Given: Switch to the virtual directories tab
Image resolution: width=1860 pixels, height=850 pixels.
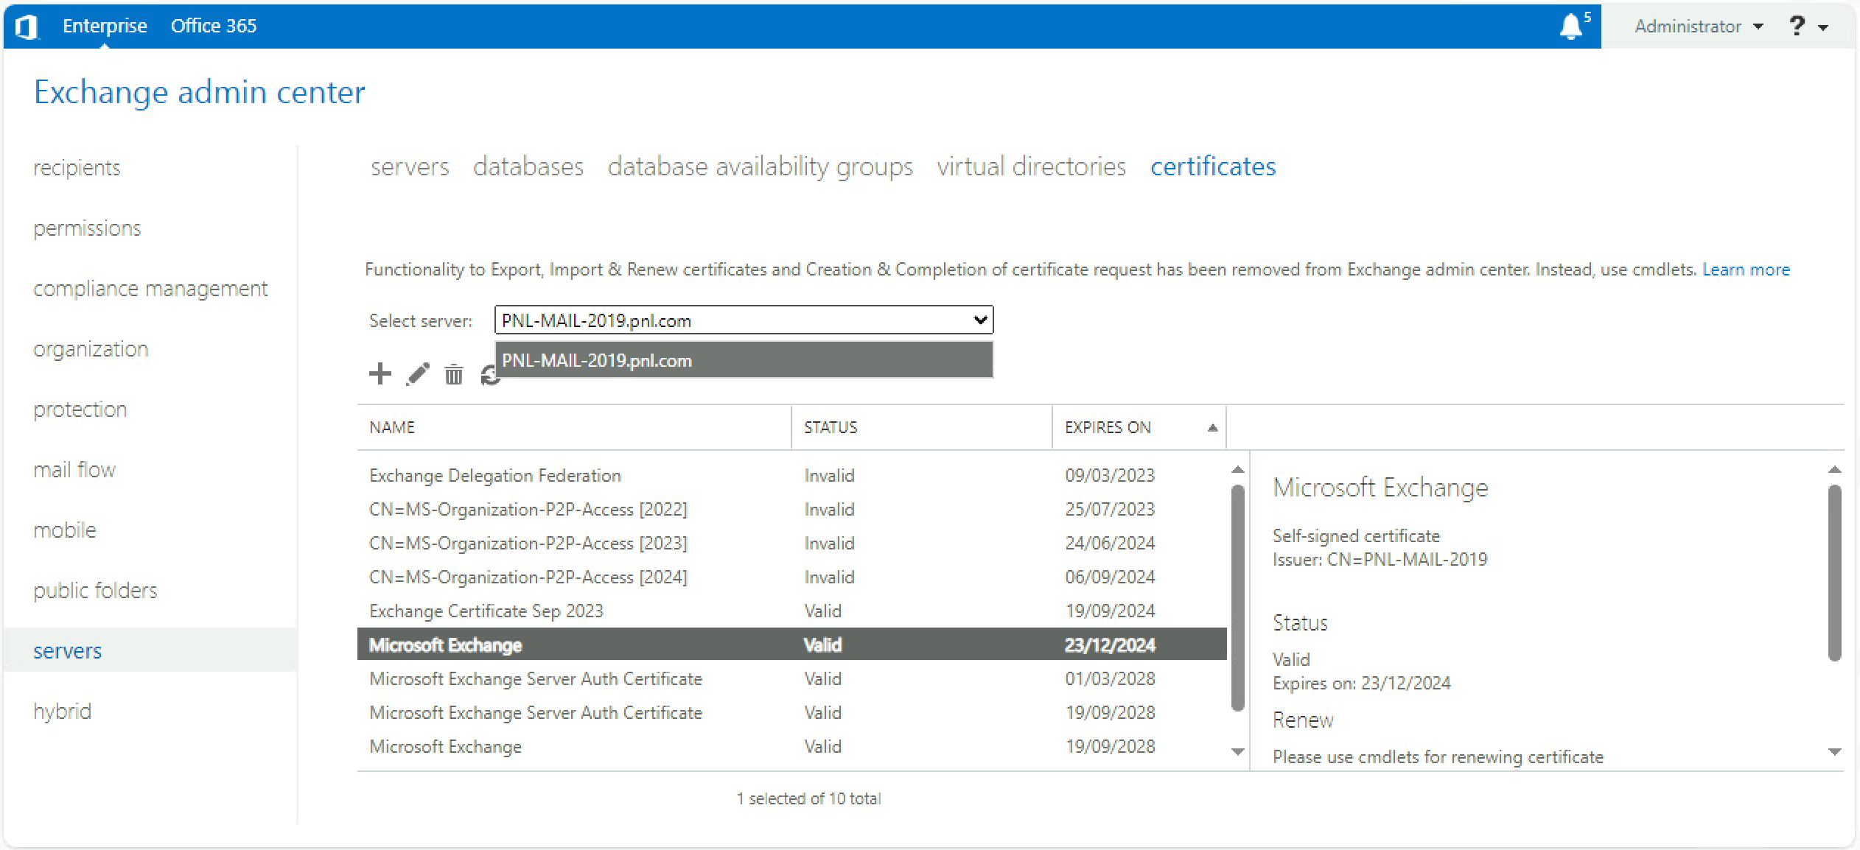Looking at the screenshot, I should (1031, 166).
